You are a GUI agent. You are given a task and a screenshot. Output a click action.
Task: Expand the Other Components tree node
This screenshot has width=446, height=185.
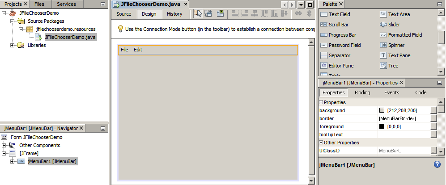pyautogui.click(x=4, y=145)
